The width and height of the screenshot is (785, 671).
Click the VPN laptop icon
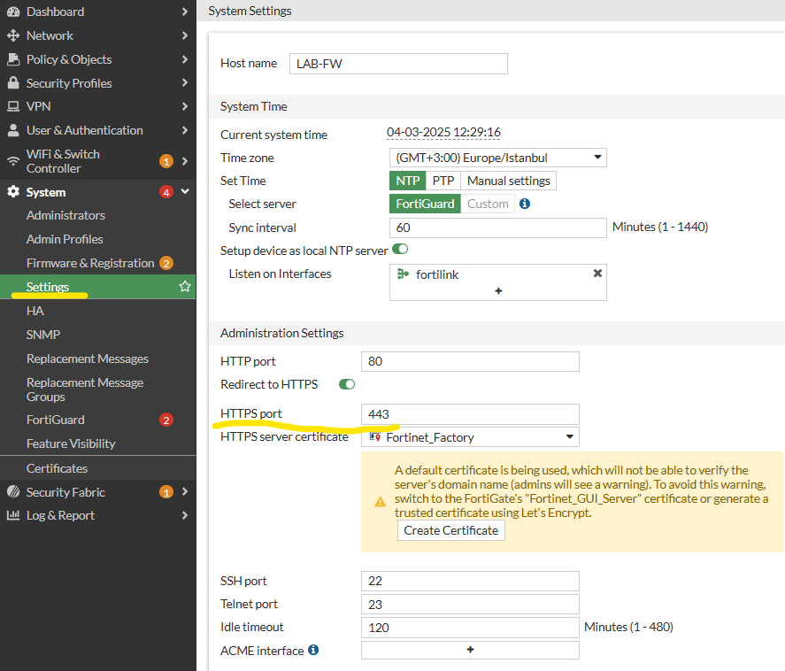pyautogui.click(x=13, y=106)
